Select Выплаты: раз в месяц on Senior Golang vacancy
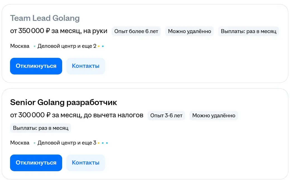 pyautogui.click(x=40, y=128)
